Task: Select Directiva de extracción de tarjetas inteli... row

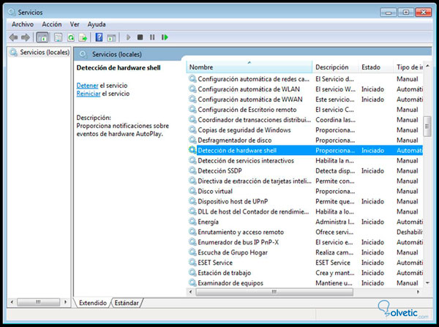Action: (305, 181)
